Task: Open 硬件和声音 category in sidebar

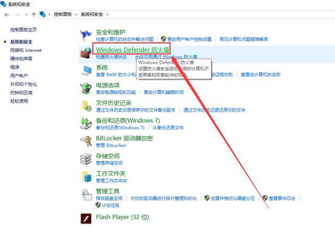Action: coord(21,59)
